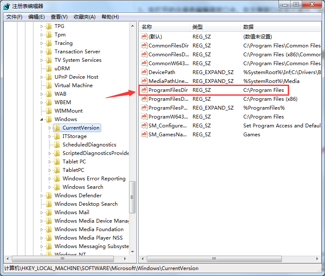325x276 pixels.
Task: Click the ProgramFilesP... value icon
Action: [x=144, y=108]
